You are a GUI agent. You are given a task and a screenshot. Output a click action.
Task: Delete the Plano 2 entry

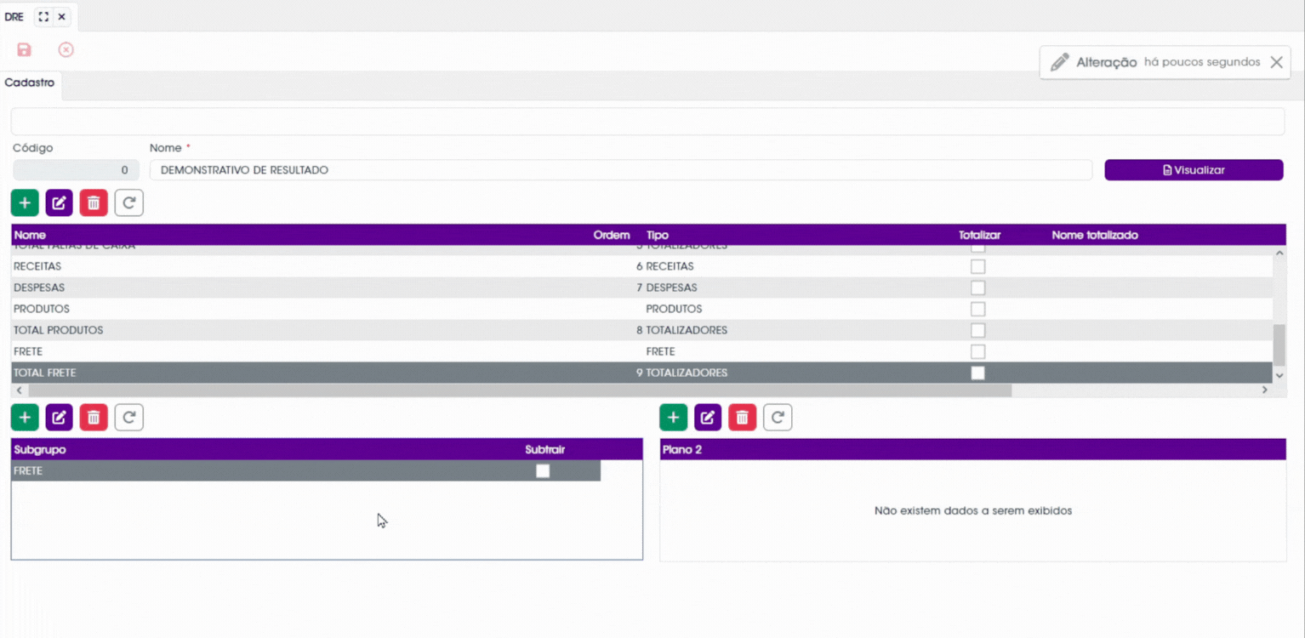[743, 417]
